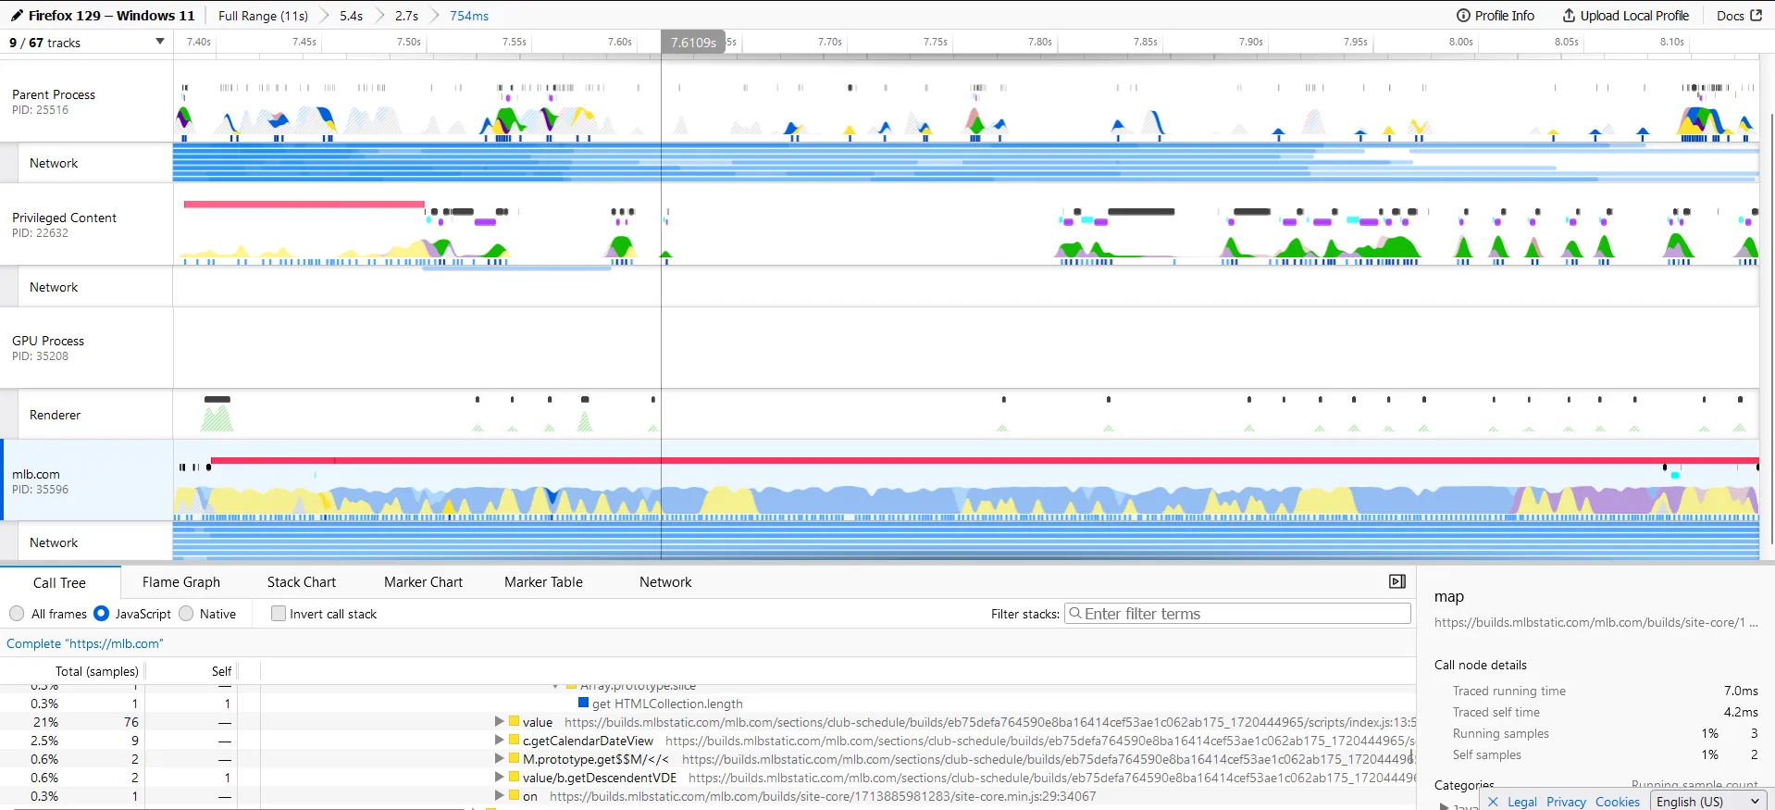This screenshot has height=810, width=1775.
Task: Enable the Invert call stack checkbox
Action: click(279, 614)
